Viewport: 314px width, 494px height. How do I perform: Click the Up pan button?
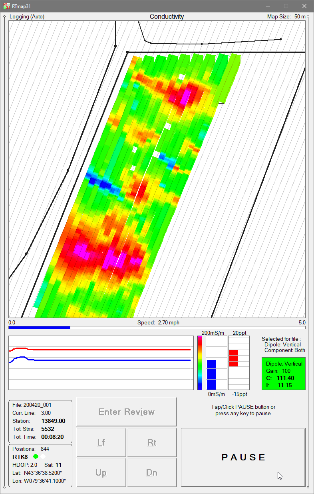point(101,472)
